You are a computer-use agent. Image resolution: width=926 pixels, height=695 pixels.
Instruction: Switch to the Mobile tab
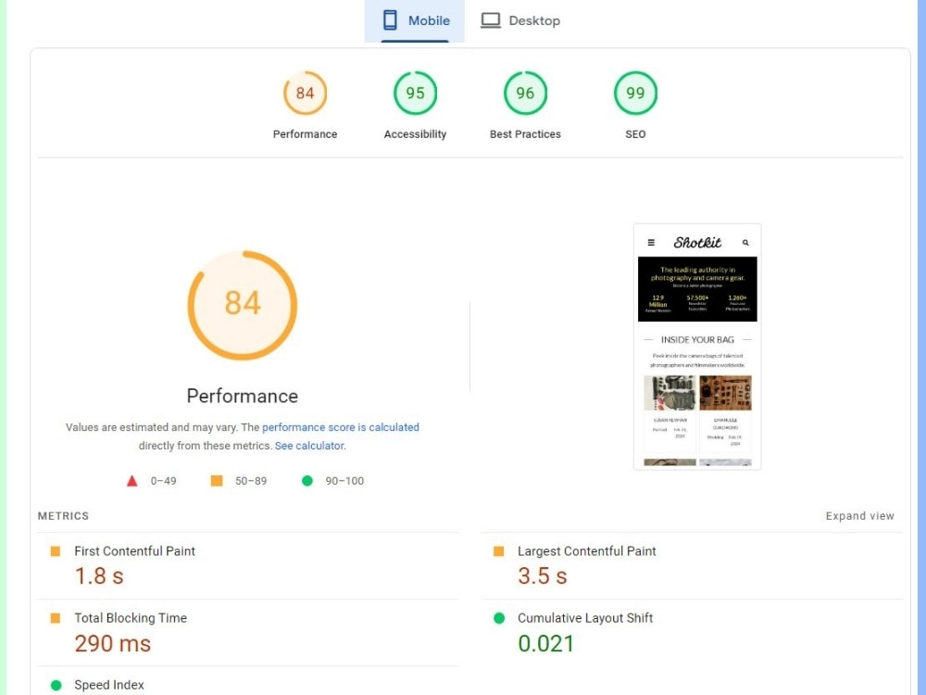tap(414, 20)
